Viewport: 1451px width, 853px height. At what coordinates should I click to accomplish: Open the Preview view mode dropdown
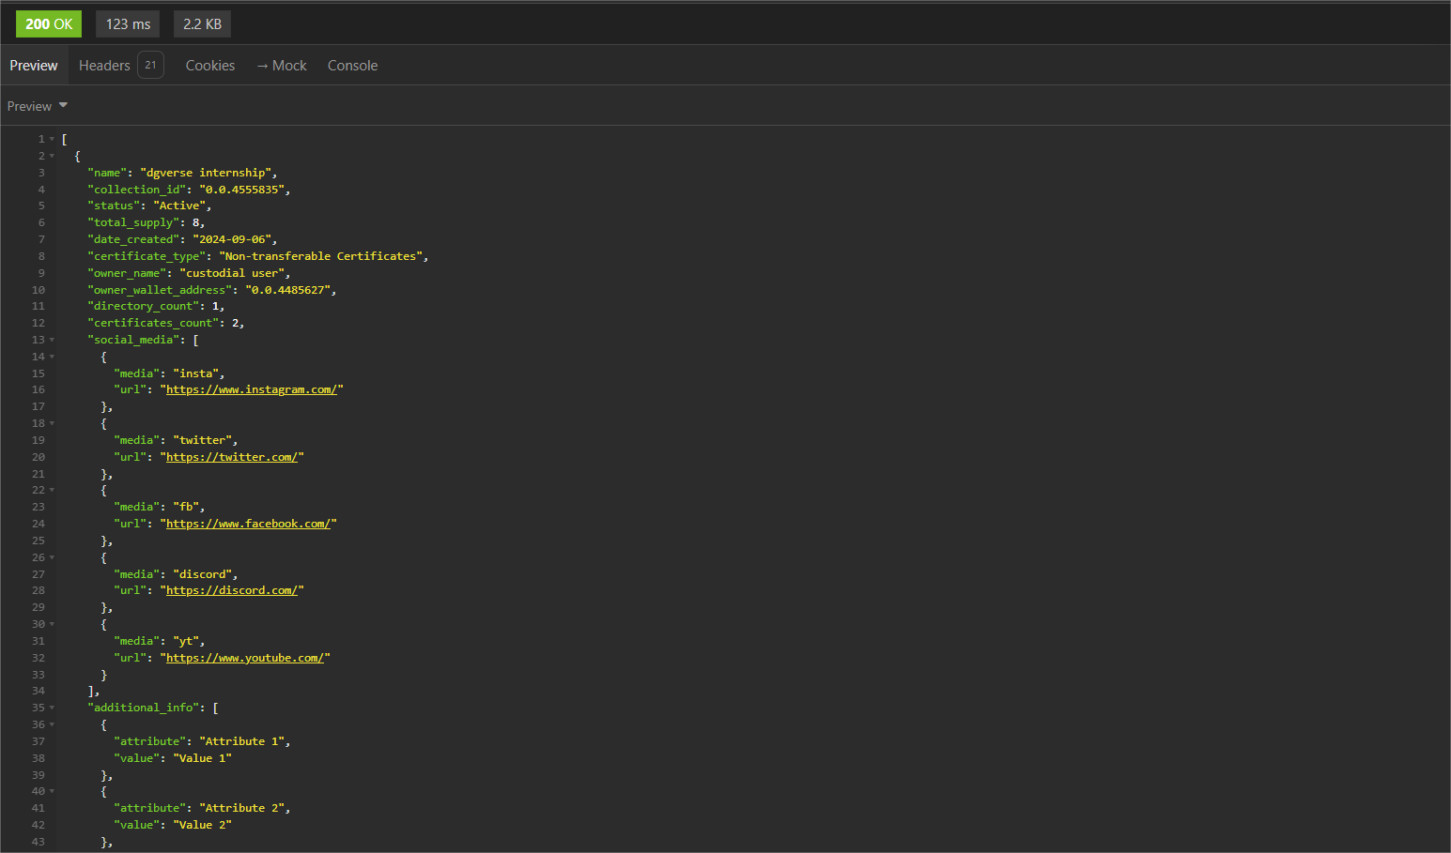[38, 105]
